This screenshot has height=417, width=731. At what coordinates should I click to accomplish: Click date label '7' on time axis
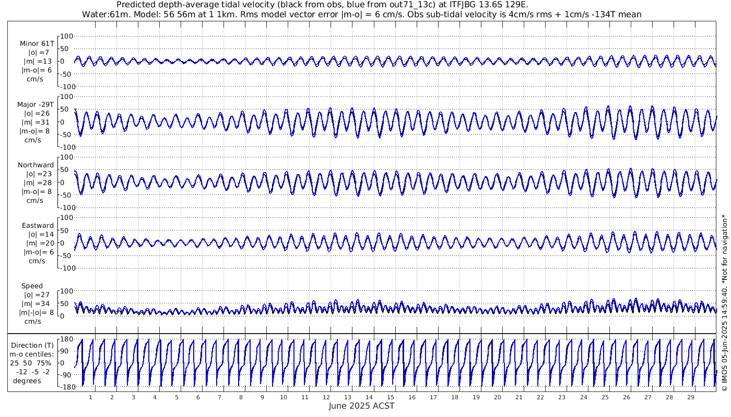[x=219, y=397]
